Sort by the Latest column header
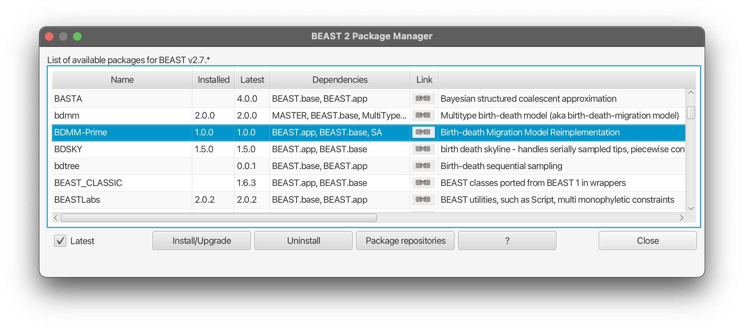The height and width of the screenshot is (329, 744). point(252,80)
